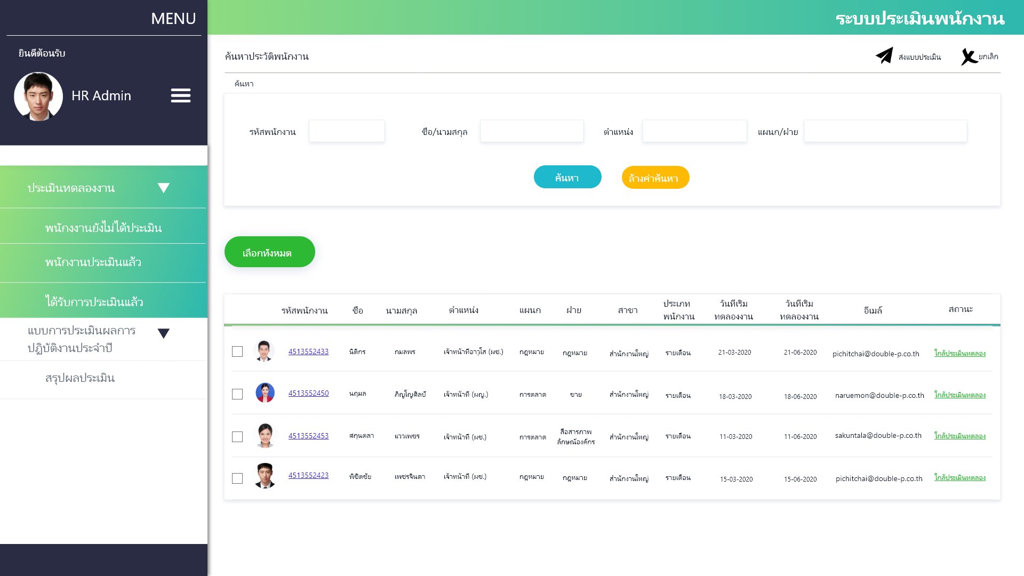Screen dimensions: 1024x576
Task: Click the รหัสพนักงาน column header
Action: tap(305, 310)
